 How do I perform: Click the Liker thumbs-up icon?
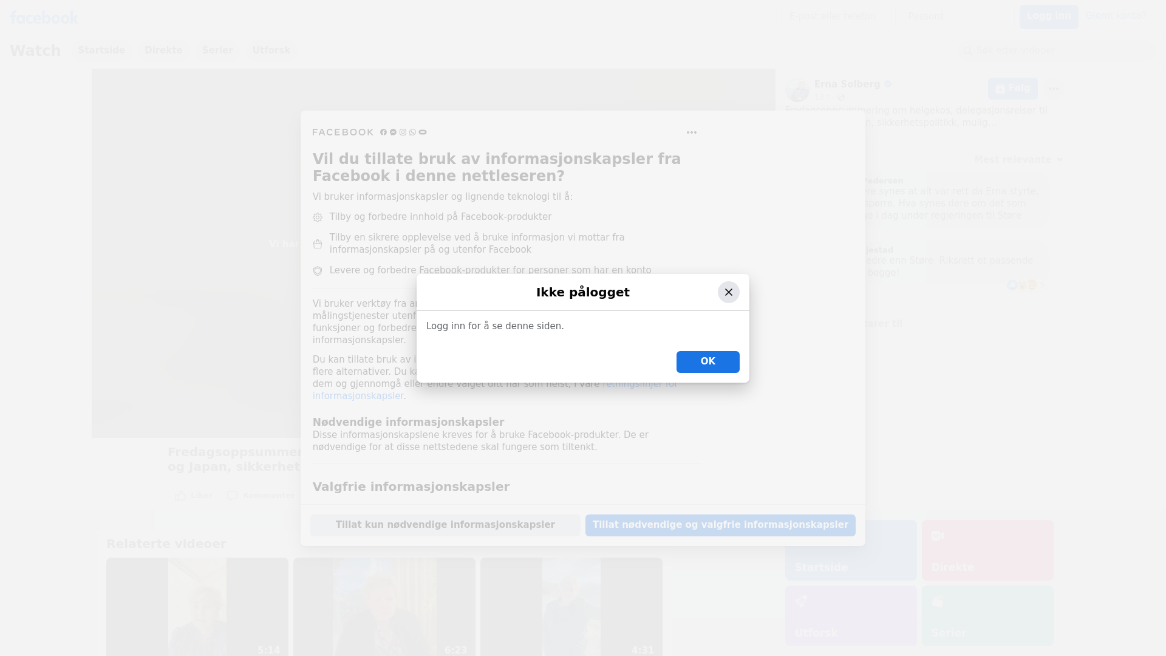(180, 496)
